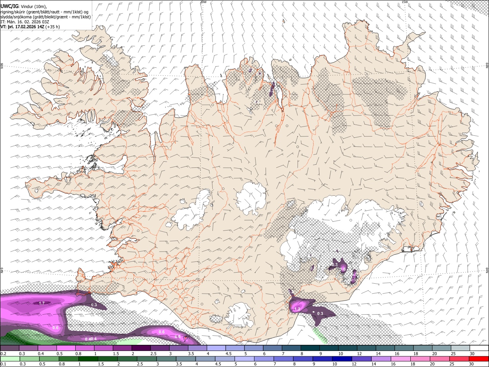This screenshot has height=367, width=489.
Task: Click the "VT: þri. 17.02.2026 14Z" valid time
Action: tap(22, 27)
